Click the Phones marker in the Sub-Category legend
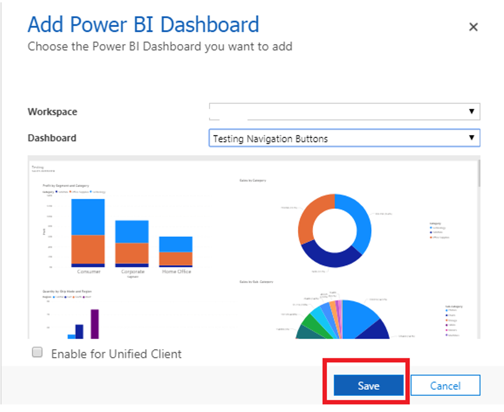This screenshot has height=412, width=504. click(x=446, y=310)
